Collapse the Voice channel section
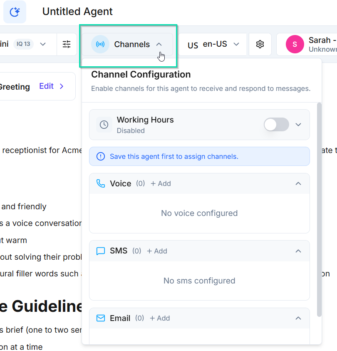This screenshot has width=337, height=351. [298, 183]
